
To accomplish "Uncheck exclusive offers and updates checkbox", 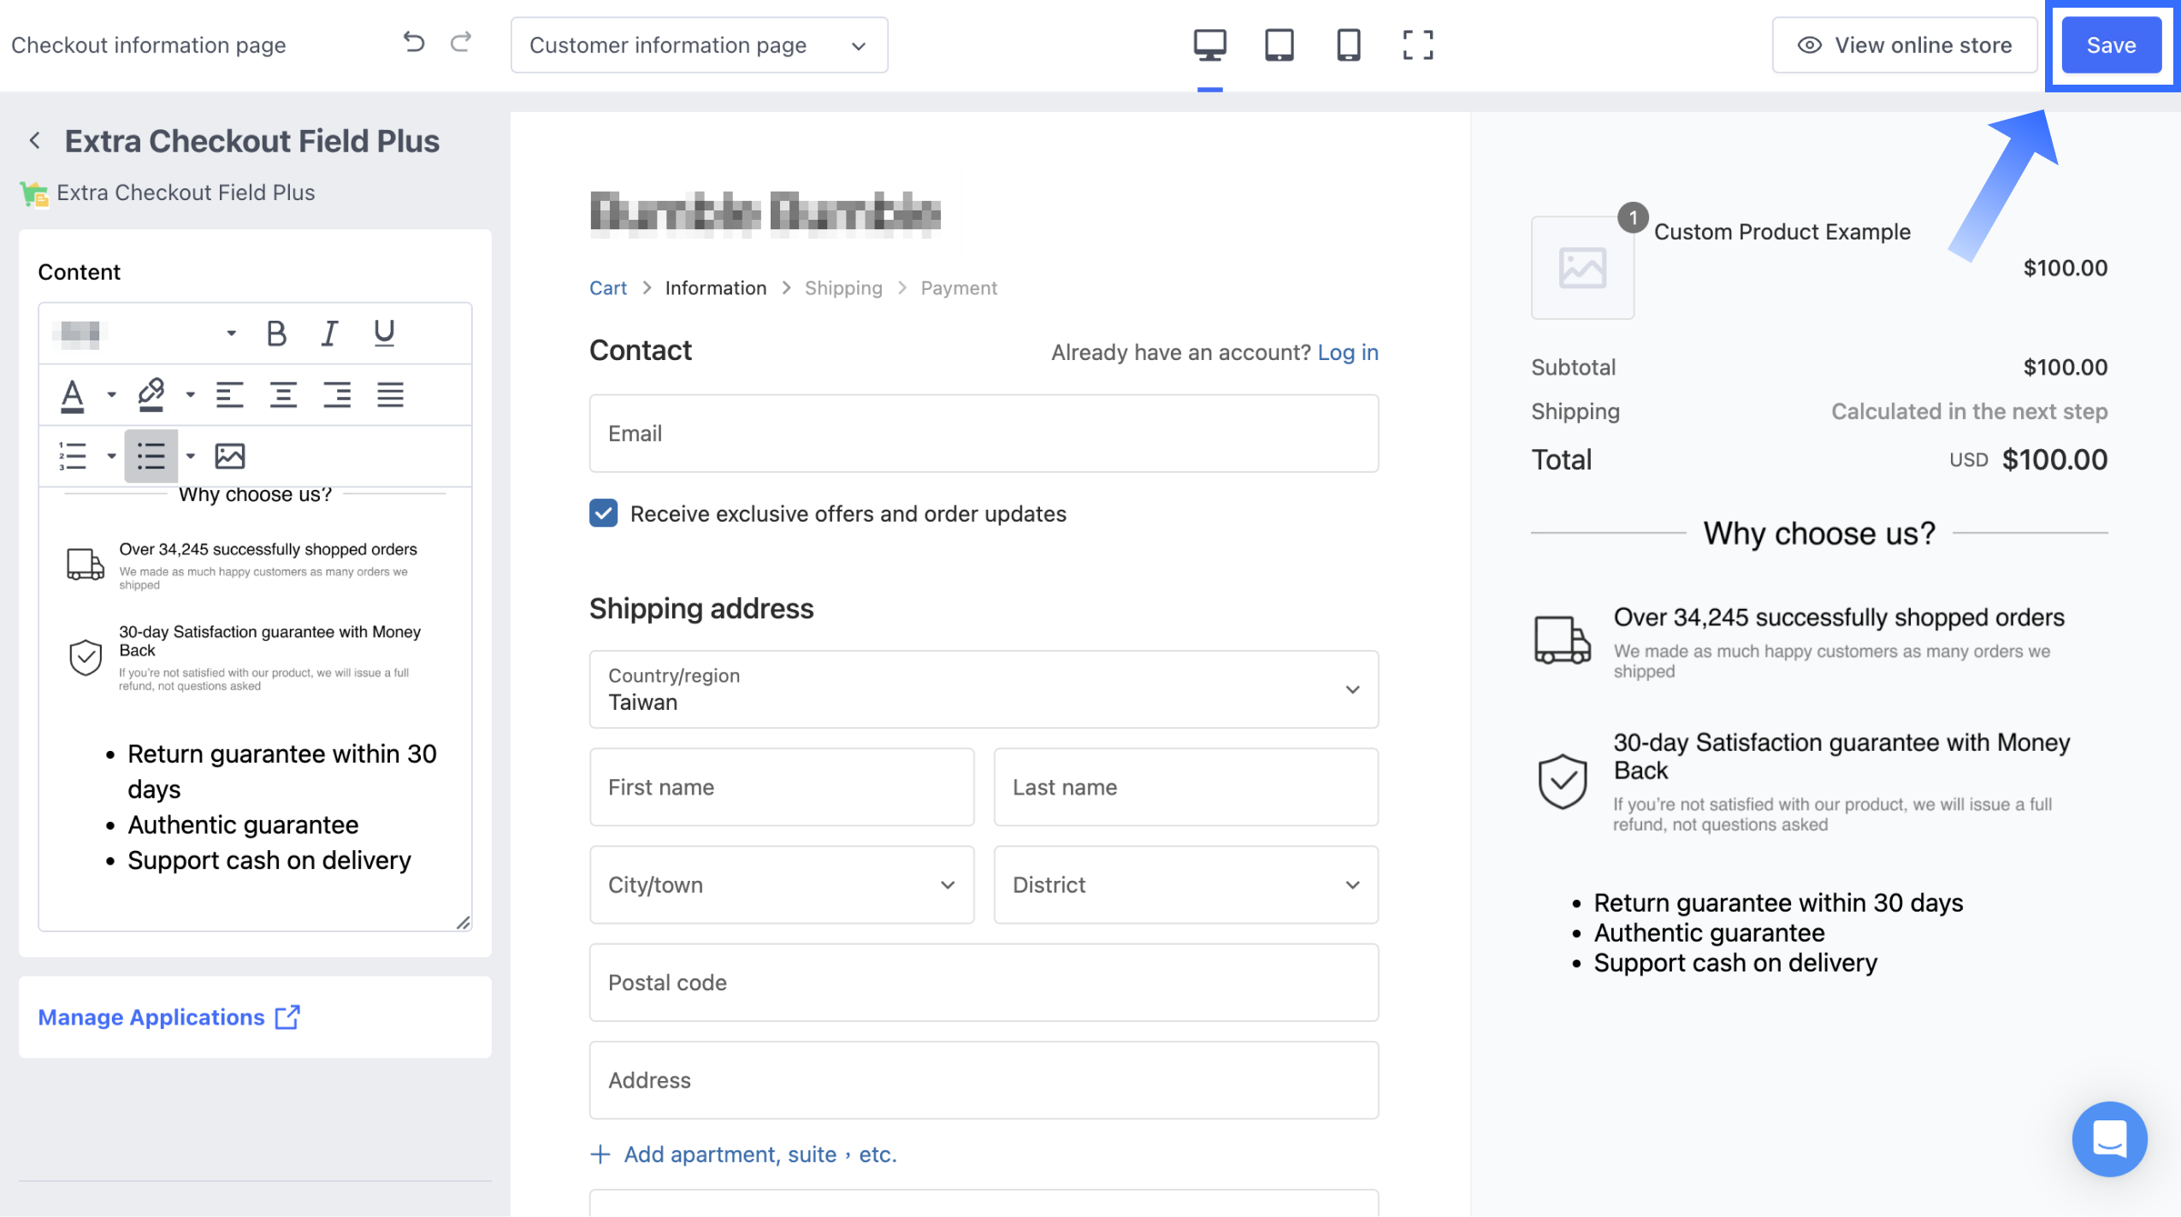I will tap(603, 513).
